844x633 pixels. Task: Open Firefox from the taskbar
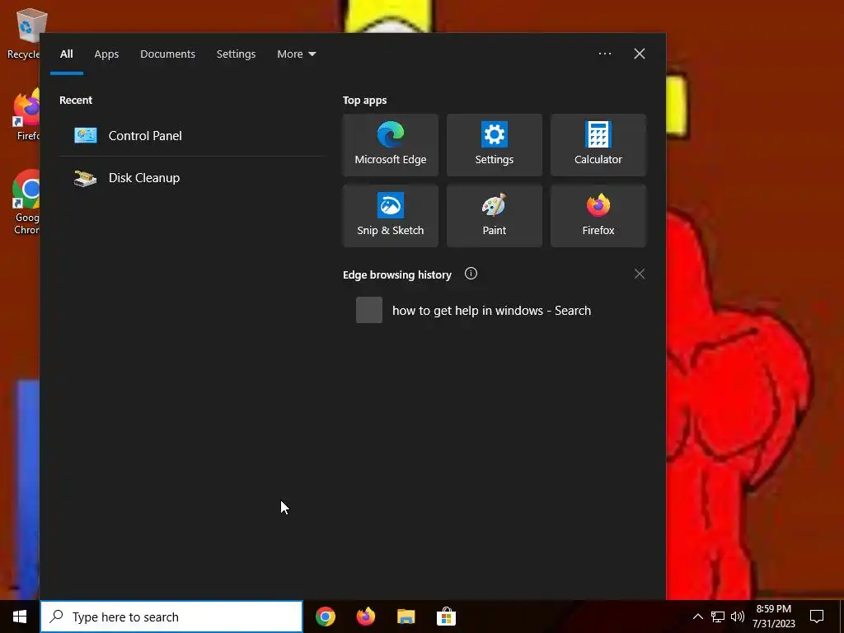point(365,617)
